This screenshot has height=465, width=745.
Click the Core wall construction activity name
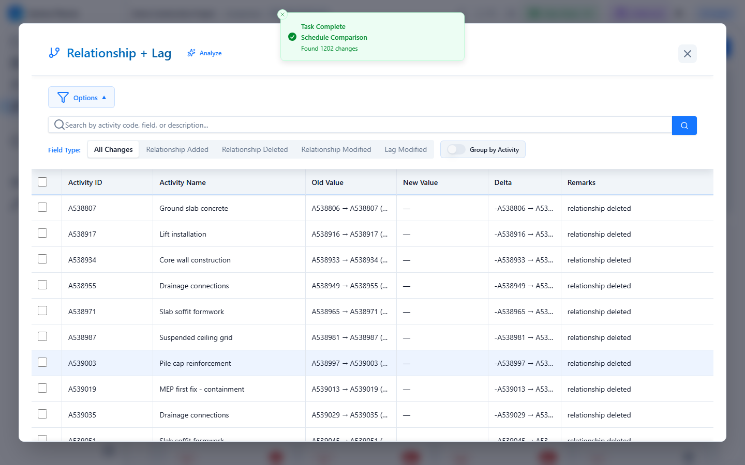(195, 260)
